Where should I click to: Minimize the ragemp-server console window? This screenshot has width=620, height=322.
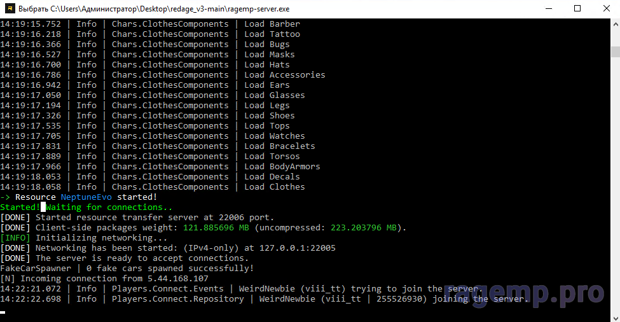point(548,9)
